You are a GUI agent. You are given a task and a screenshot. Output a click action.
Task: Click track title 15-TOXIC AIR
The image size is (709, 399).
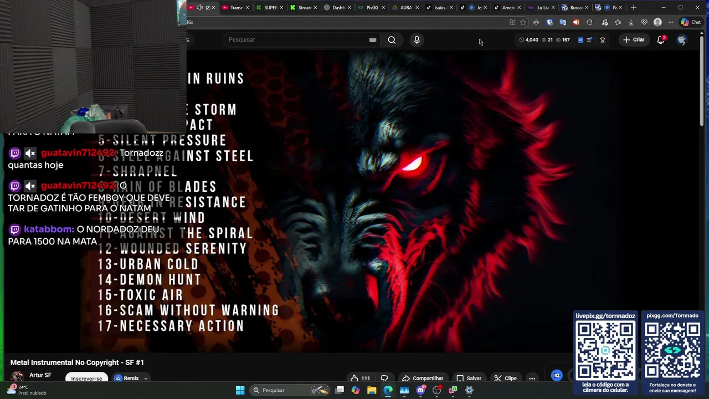point(141,295)
